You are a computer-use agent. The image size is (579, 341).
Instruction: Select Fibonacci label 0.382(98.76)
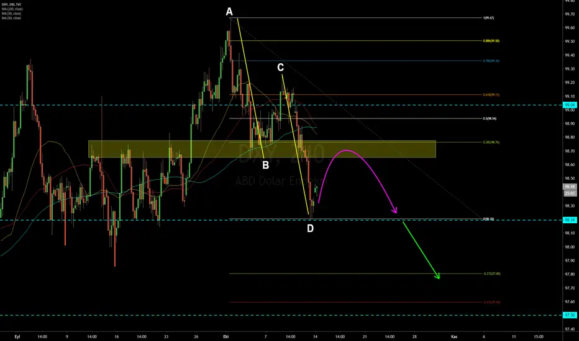491,143
